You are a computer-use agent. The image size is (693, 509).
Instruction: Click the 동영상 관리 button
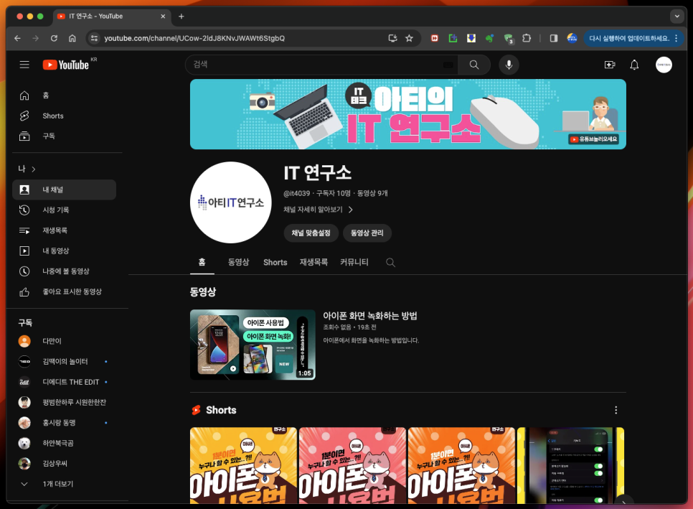click(367, 233)
